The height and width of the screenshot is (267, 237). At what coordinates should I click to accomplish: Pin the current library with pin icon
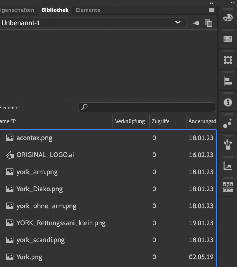[195, 23]
